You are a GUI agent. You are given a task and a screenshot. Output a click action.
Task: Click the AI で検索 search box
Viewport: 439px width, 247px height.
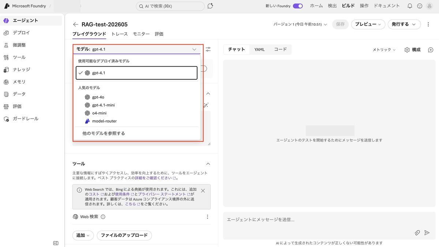tap(170, 6)
